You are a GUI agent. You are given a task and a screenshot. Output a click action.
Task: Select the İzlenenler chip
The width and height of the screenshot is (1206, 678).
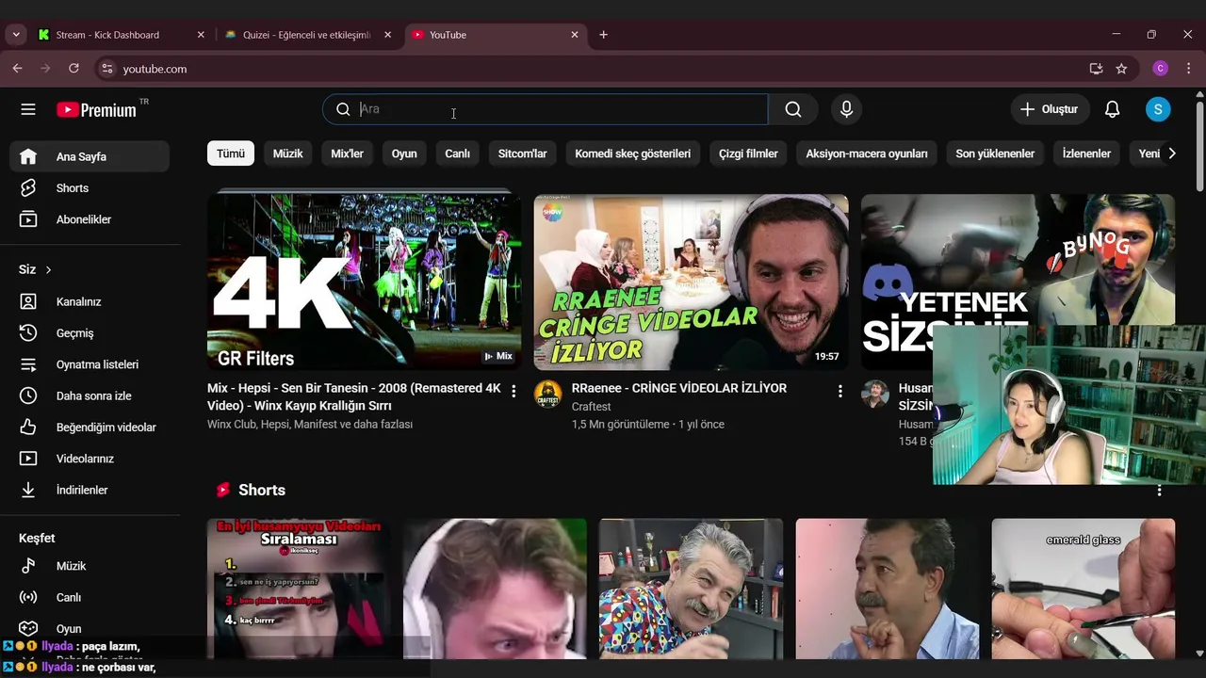[x=1086, y=153]
